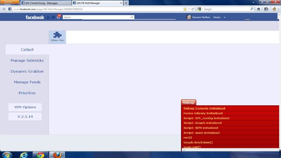Viewport: 281px width, 158px height.
Task: Open the Firefox home page icon
Action: click(259, 9)
